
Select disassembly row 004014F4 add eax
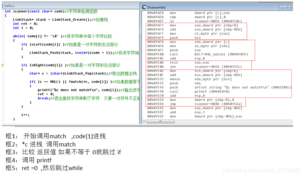[195, 29]
